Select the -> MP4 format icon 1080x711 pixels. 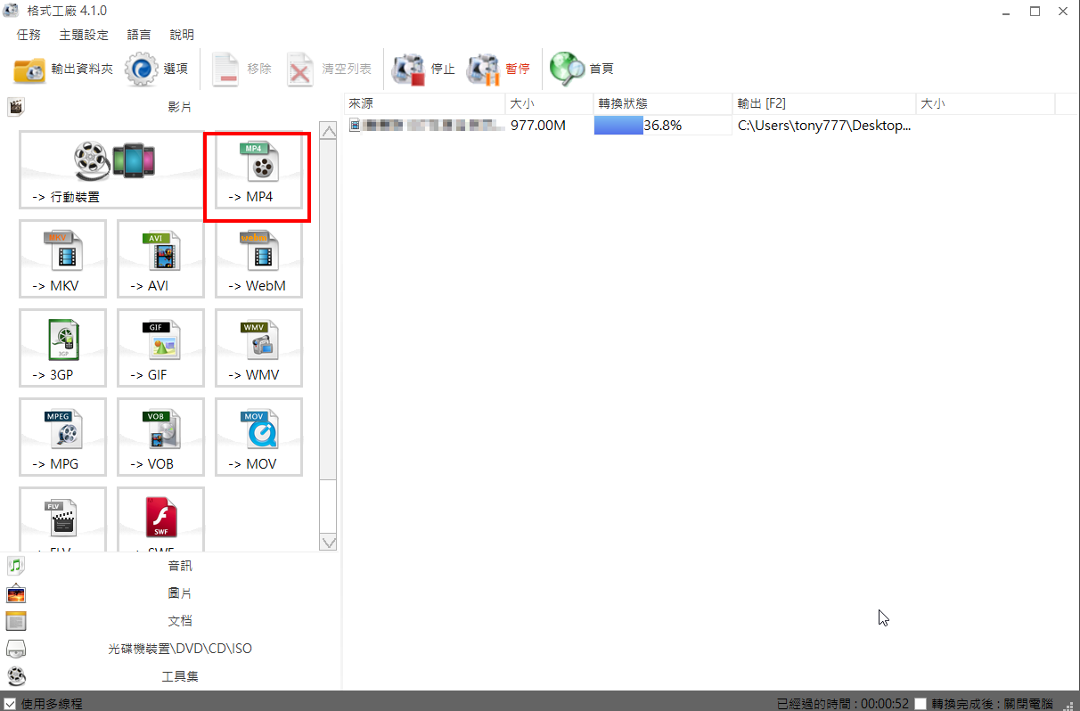point(258,170)
